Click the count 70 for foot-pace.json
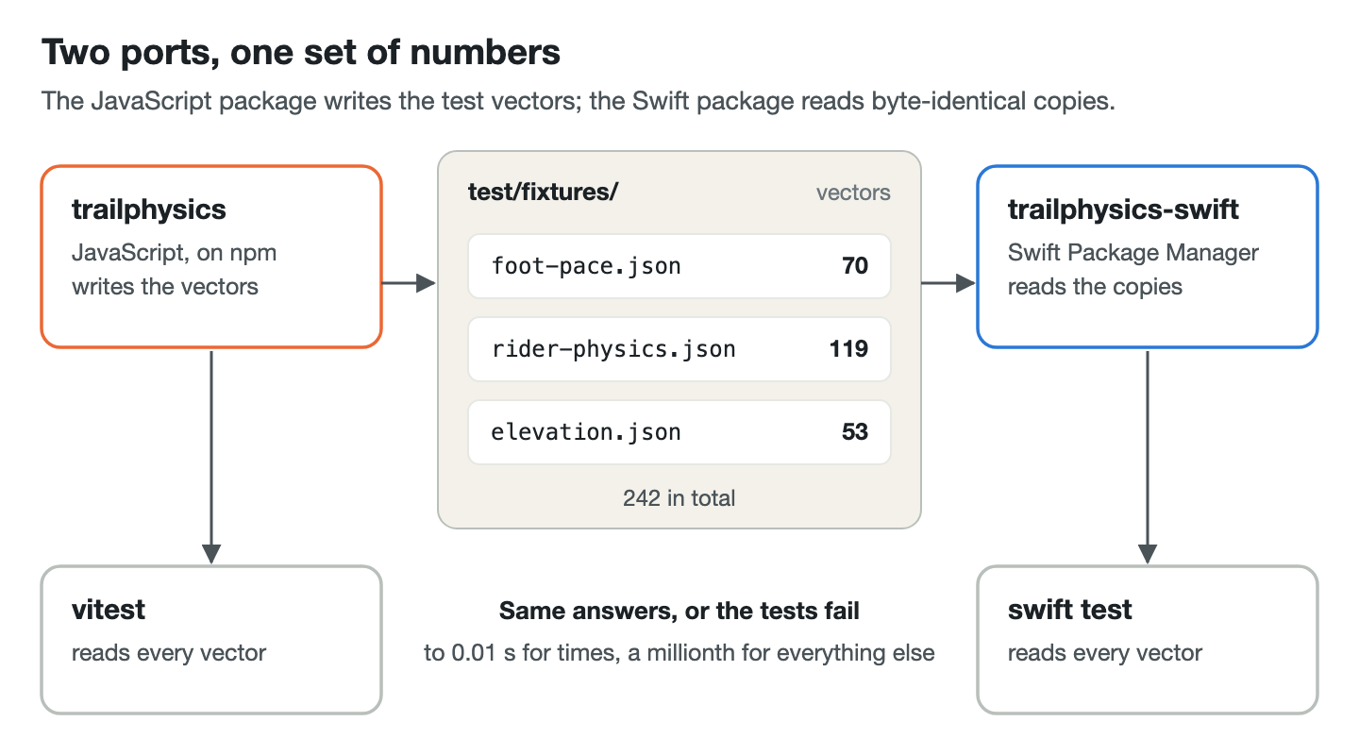Screen dimensions: 1359x755 (x=855, y=266)
